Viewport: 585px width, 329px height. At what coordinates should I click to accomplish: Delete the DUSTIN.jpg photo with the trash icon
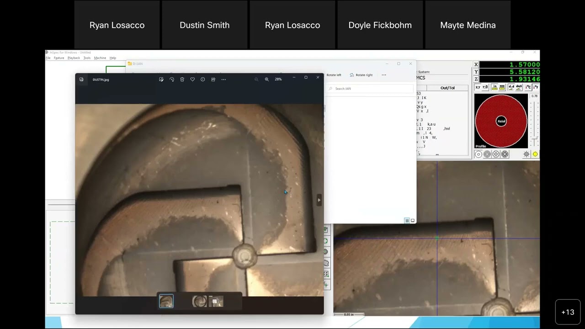tap(182, 80)
